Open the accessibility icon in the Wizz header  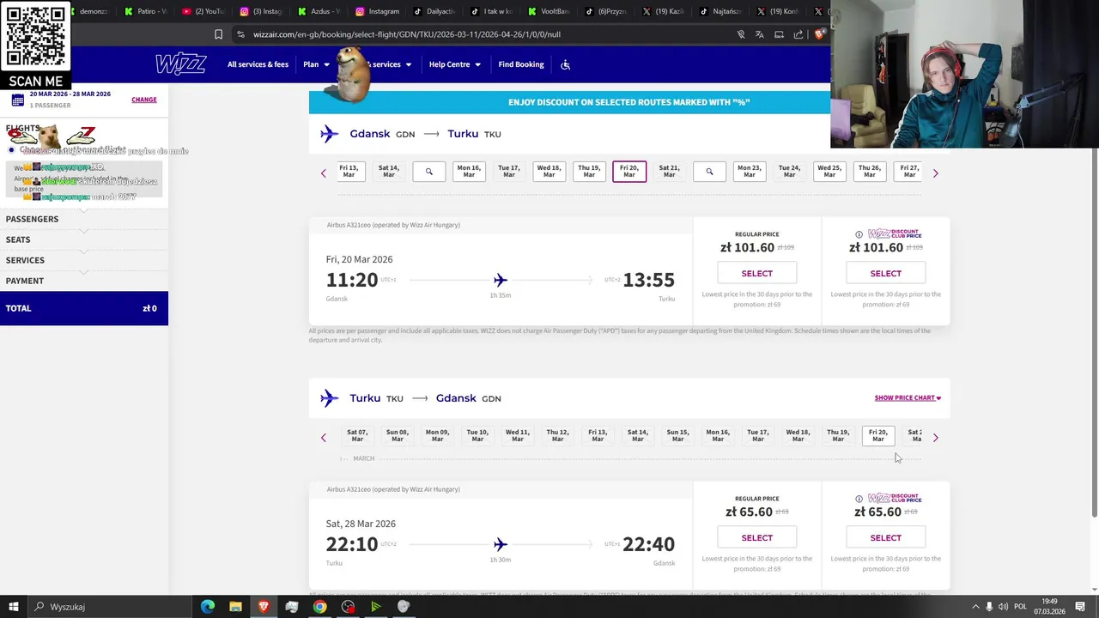tap(565, 64)
